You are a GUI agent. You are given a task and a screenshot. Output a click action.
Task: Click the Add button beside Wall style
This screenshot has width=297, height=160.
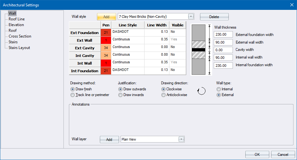click(106, 17)
